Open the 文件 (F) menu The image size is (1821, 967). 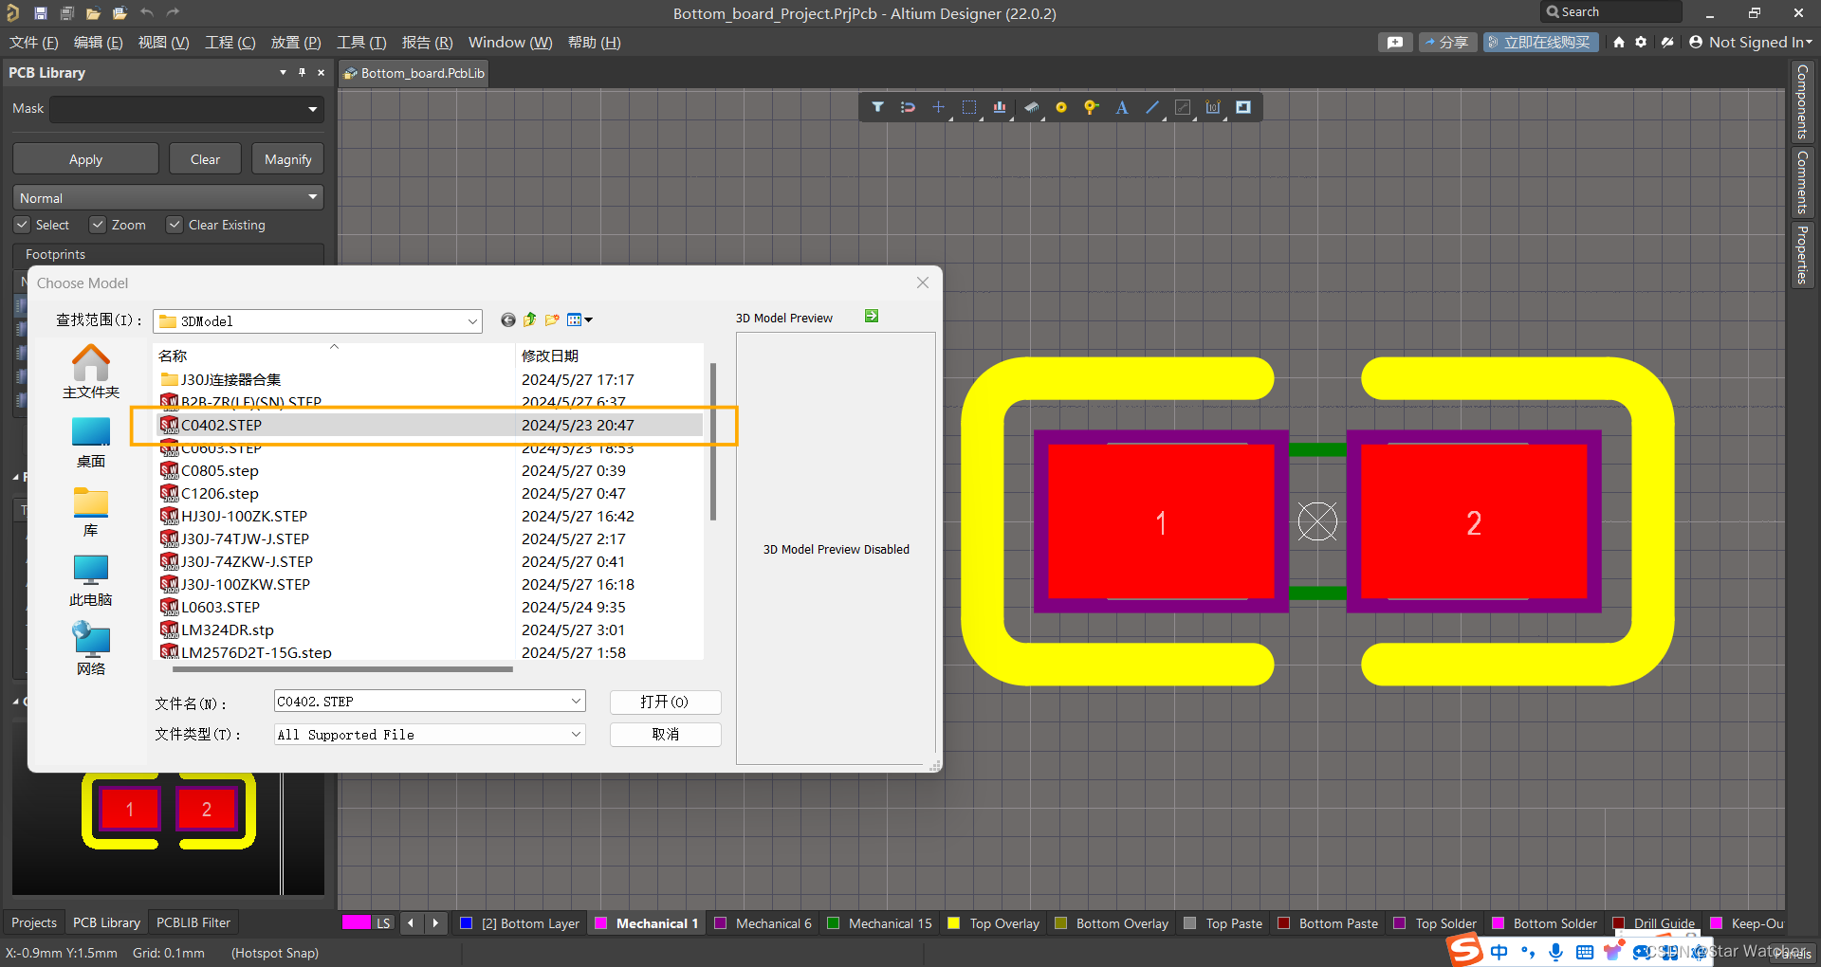pos(34,42)
